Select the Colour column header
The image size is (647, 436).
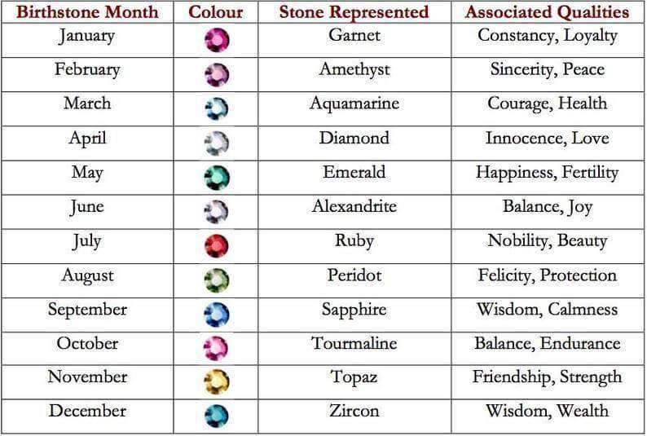tap(215, 11)
